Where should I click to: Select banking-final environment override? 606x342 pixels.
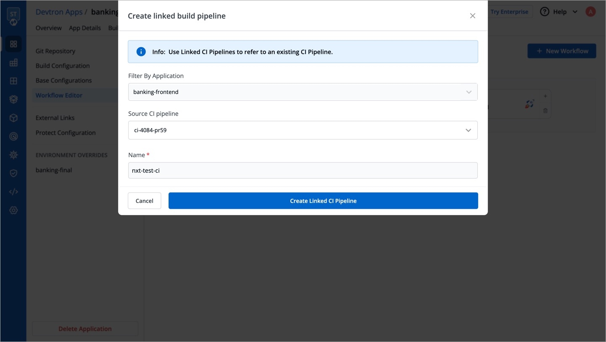[54, 170]
